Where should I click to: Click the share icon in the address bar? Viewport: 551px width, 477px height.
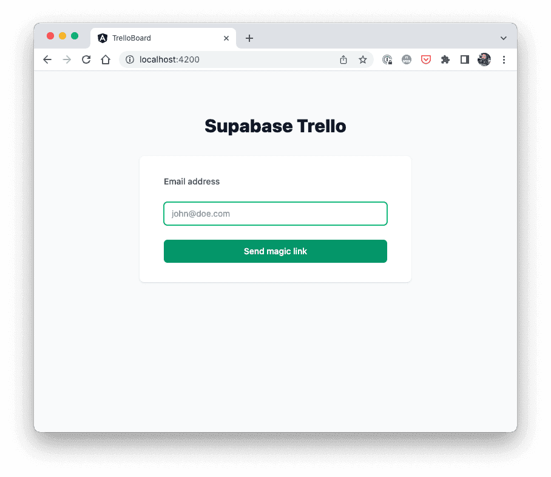[343, 59]
